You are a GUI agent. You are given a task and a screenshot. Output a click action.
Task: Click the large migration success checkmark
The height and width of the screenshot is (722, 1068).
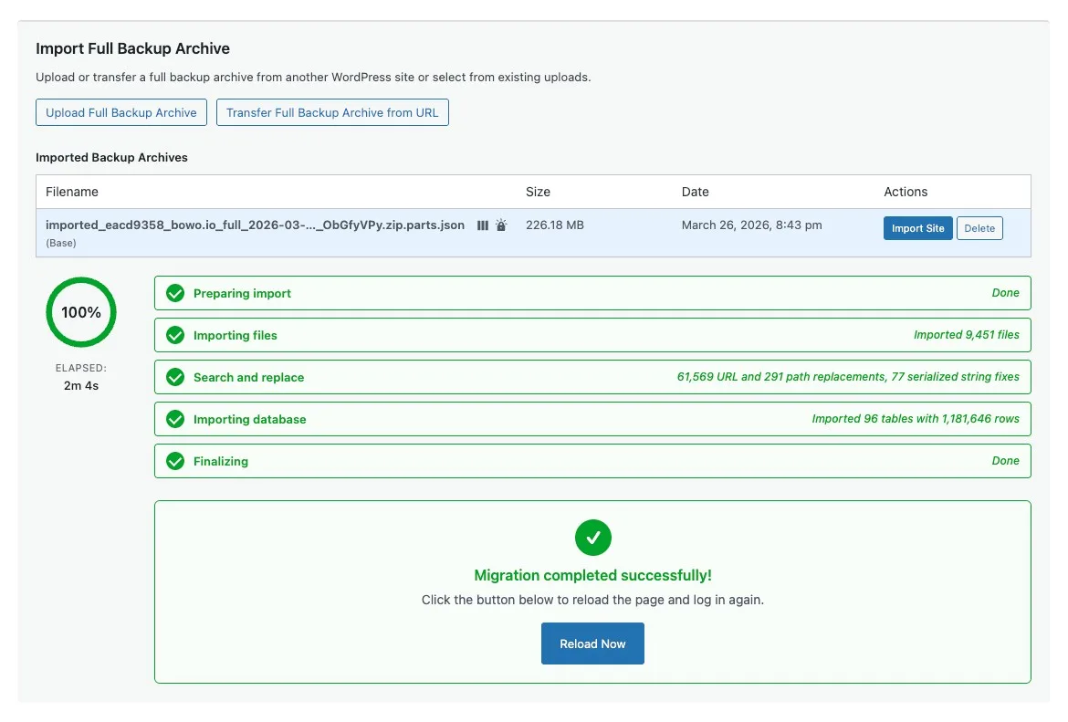pyautogui.click(x=592, y=537)
